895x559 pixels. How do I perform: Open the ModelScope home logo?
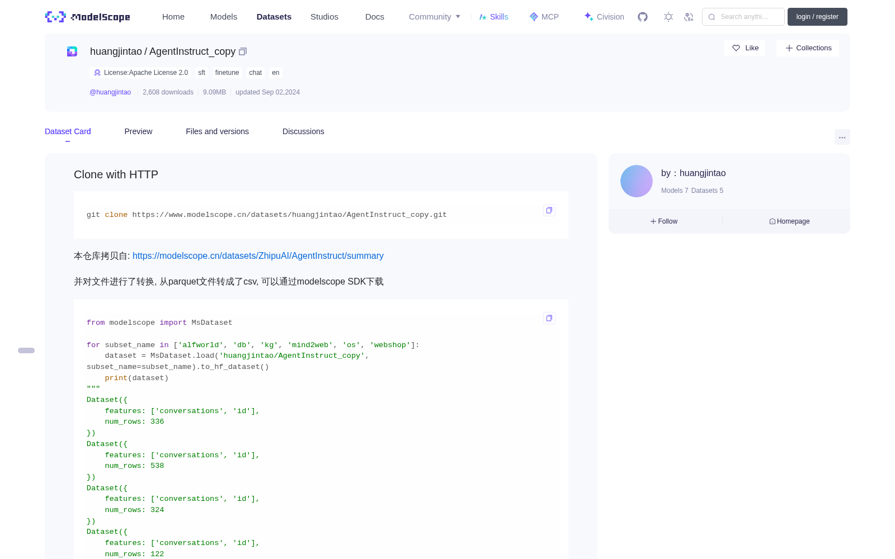87,17
